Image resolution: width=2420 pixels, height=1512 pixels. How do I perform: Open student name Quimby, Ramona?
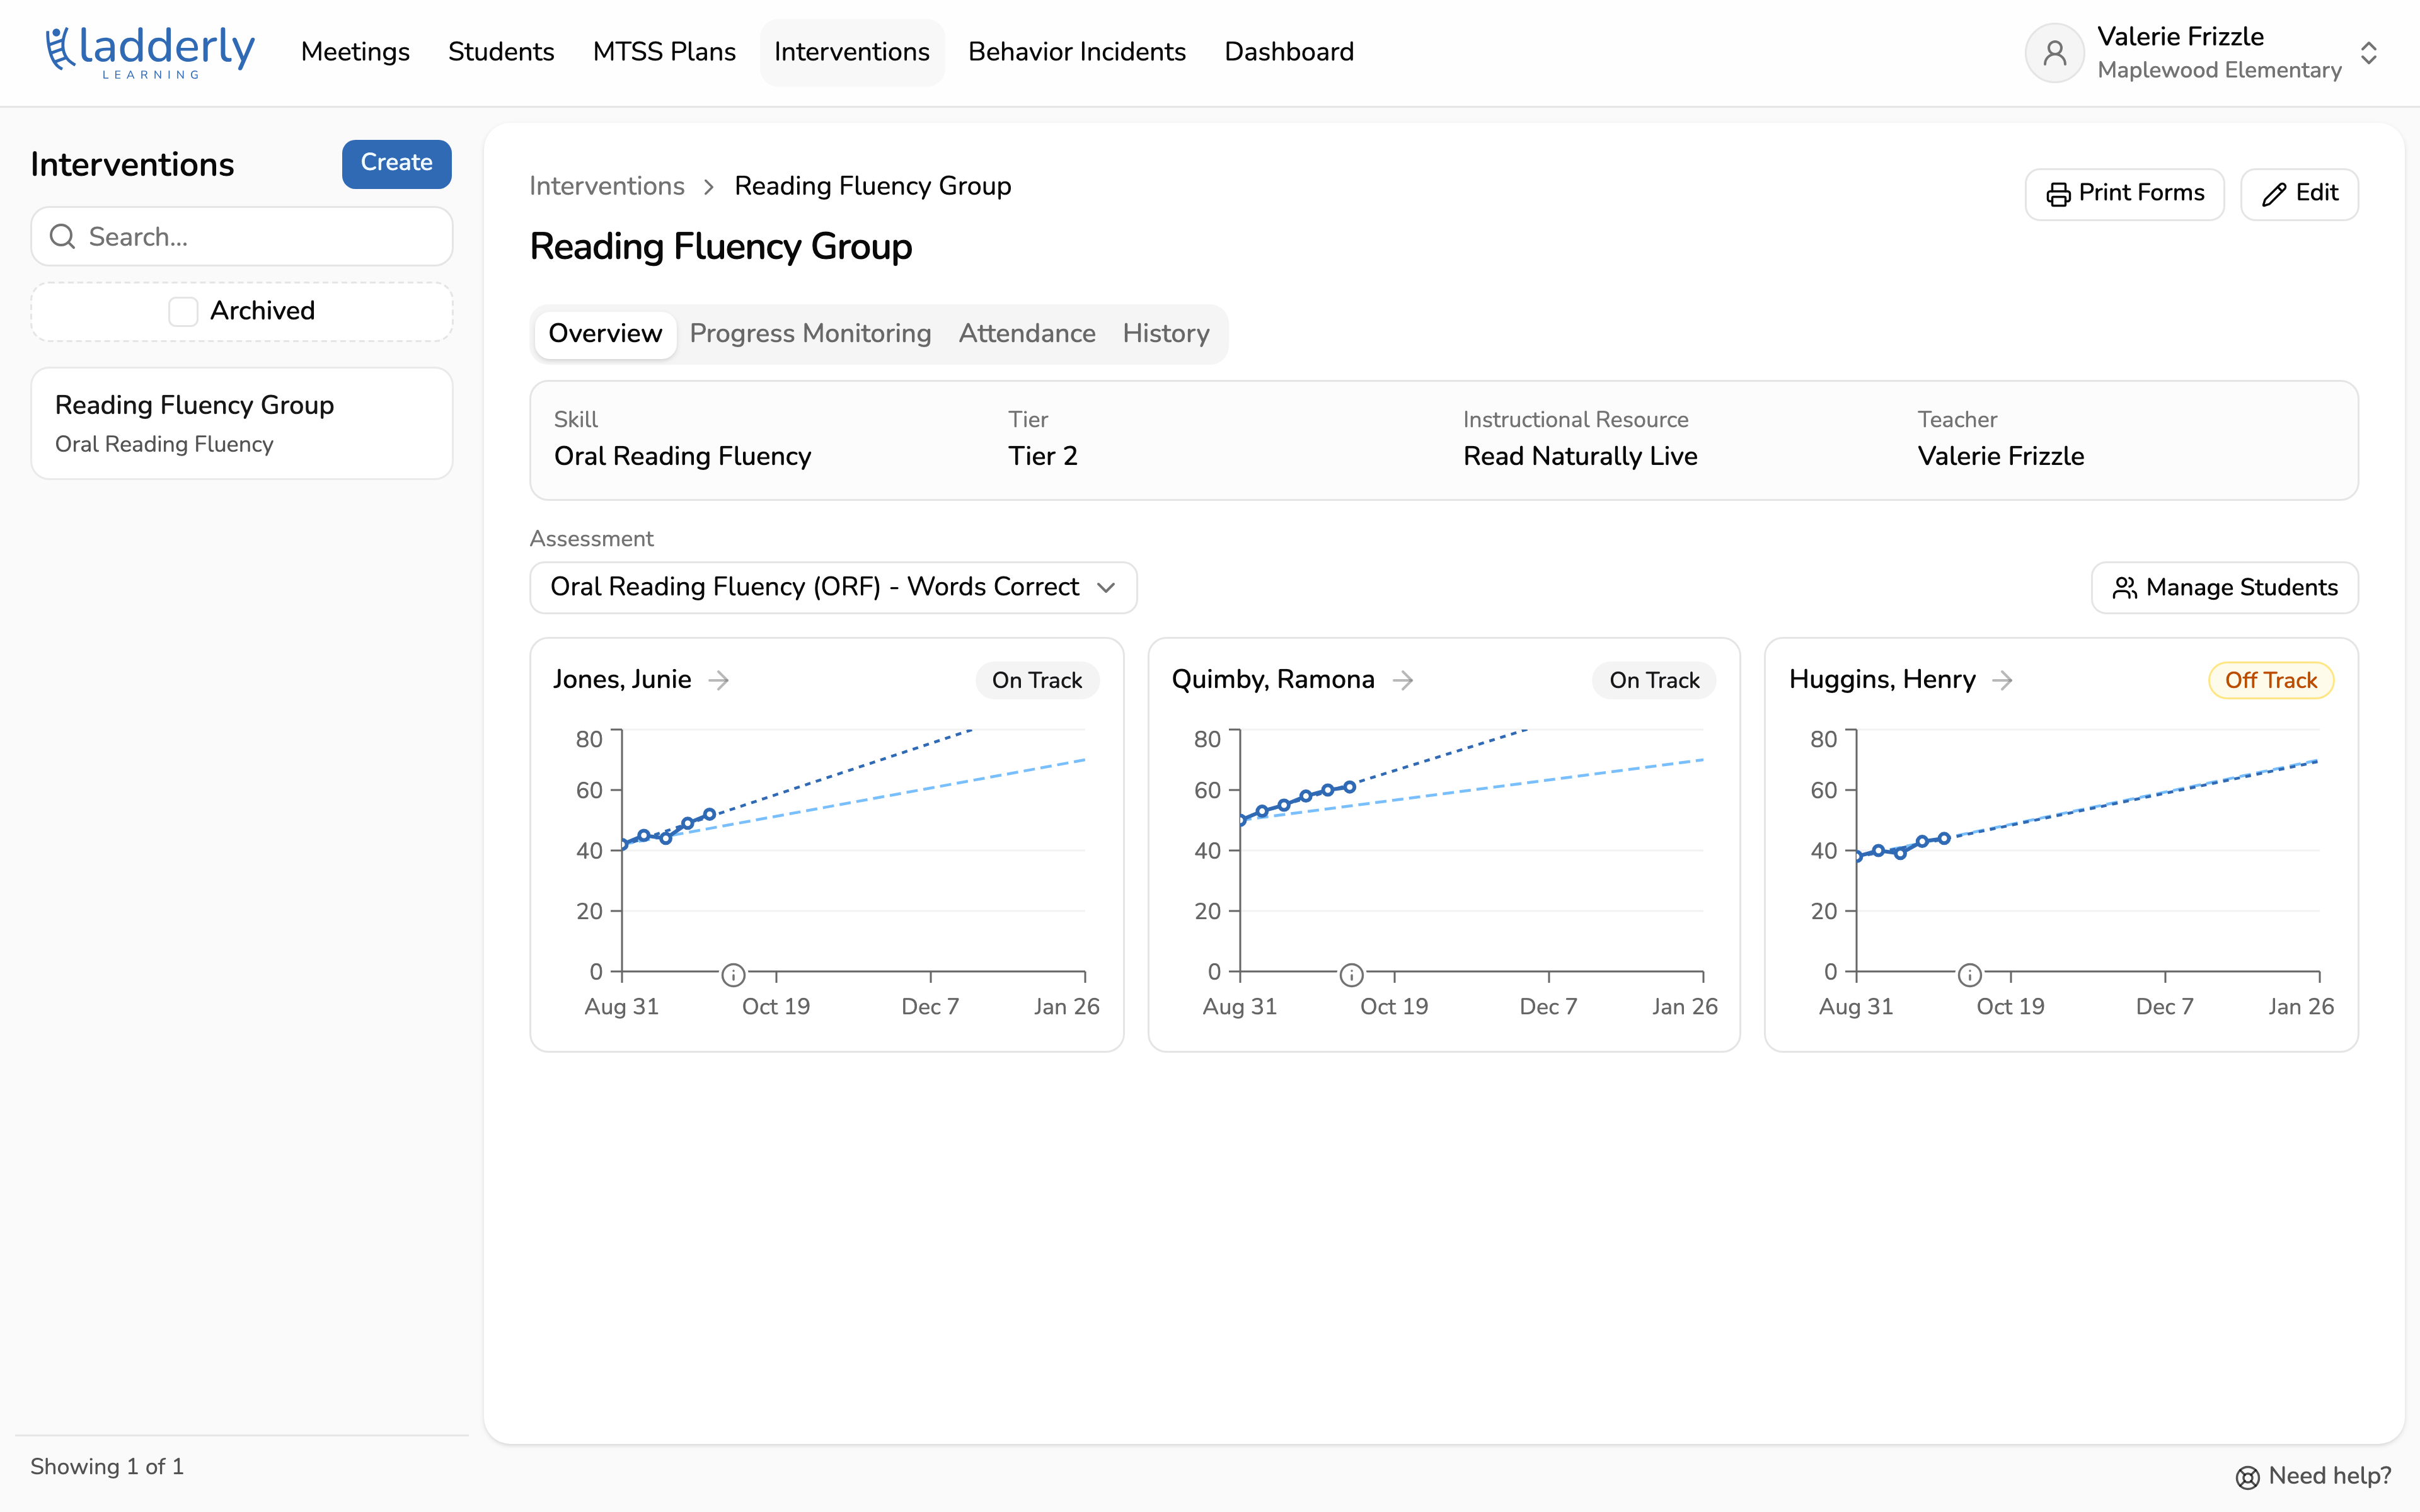tap(1273, 680)
